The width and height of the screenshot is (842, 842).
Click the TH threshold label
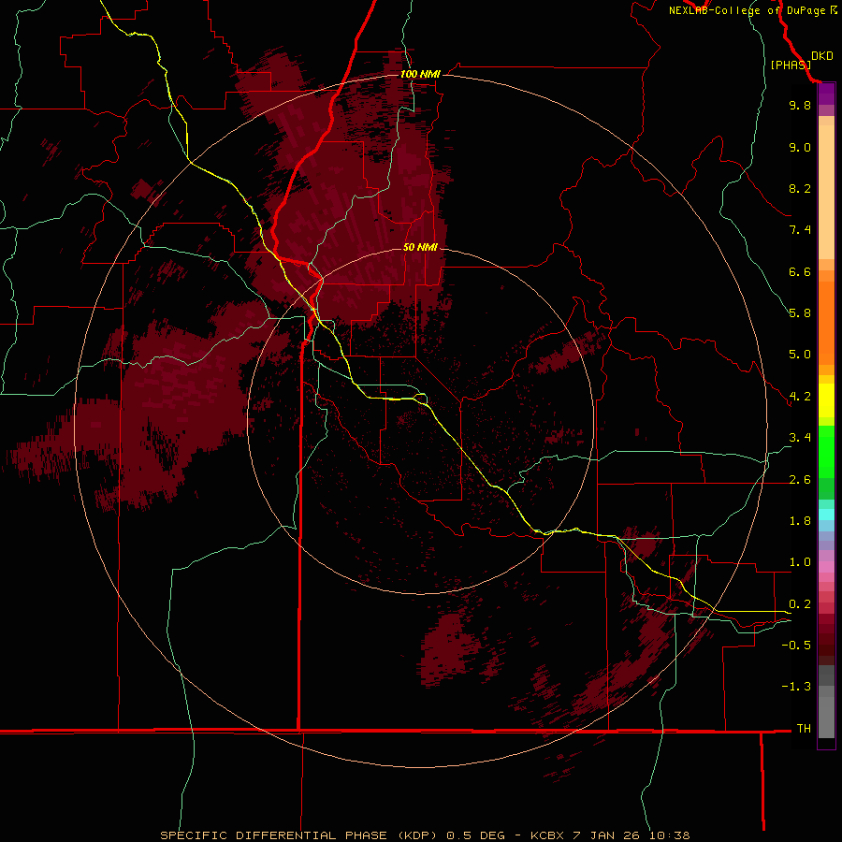click(804, 729)
